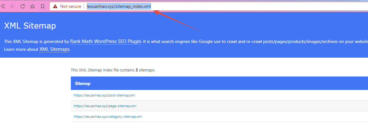Viewport: 368px width, 131px height.
Task: Open the category-sitemap.xml link
Action: point(108,117)
